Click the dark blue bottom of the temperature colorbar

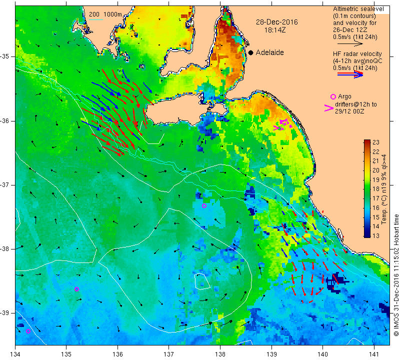pos(367,235)
